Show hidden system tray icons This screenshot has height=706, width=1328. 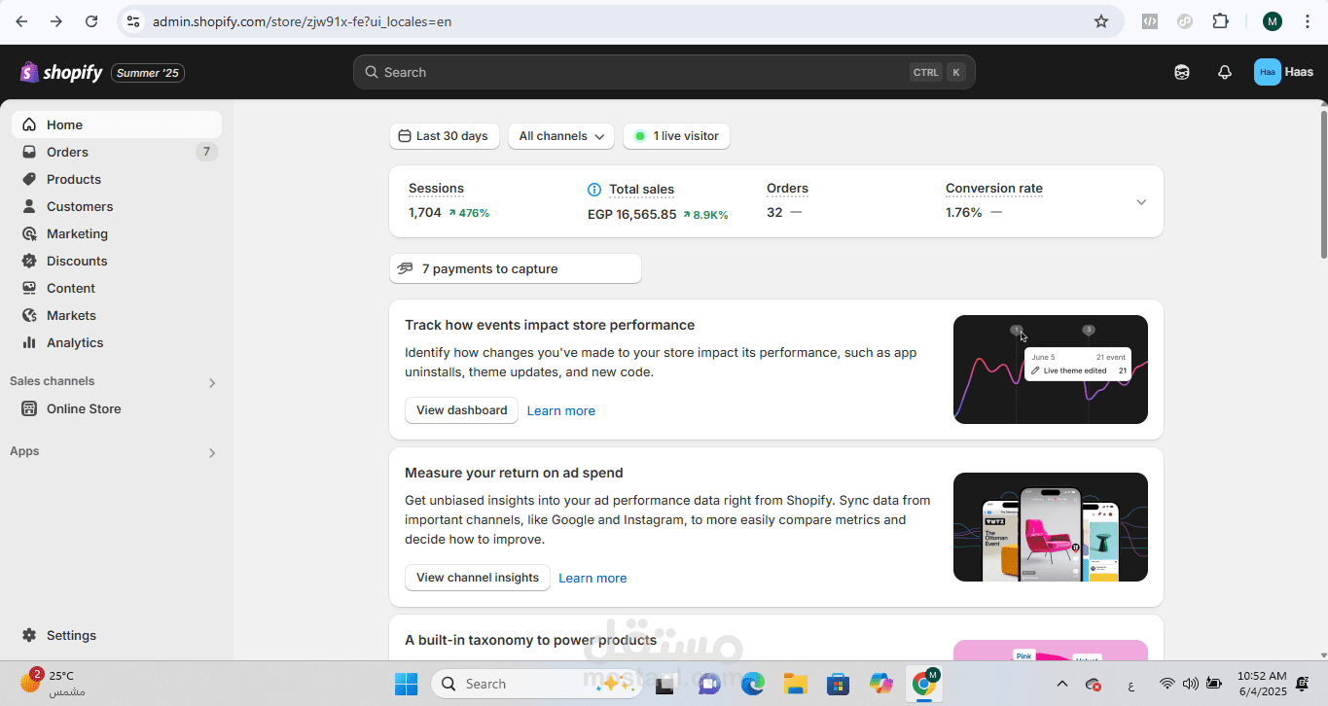[x=1061, y=684]
